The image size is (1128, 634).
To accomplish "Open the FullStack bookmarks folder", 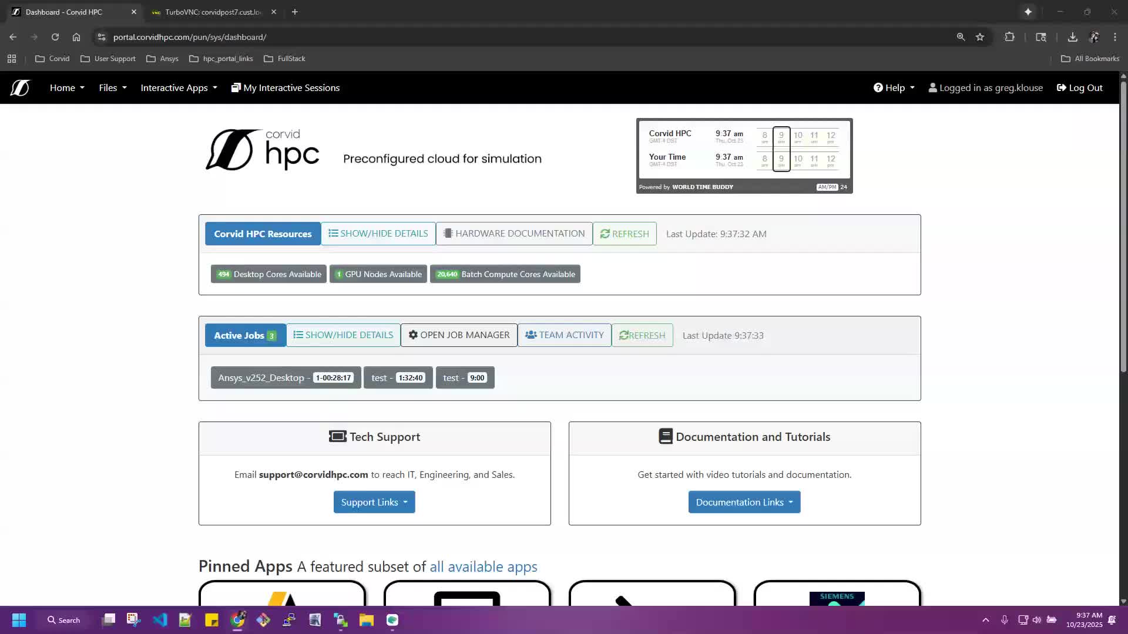I will (284, 59).
